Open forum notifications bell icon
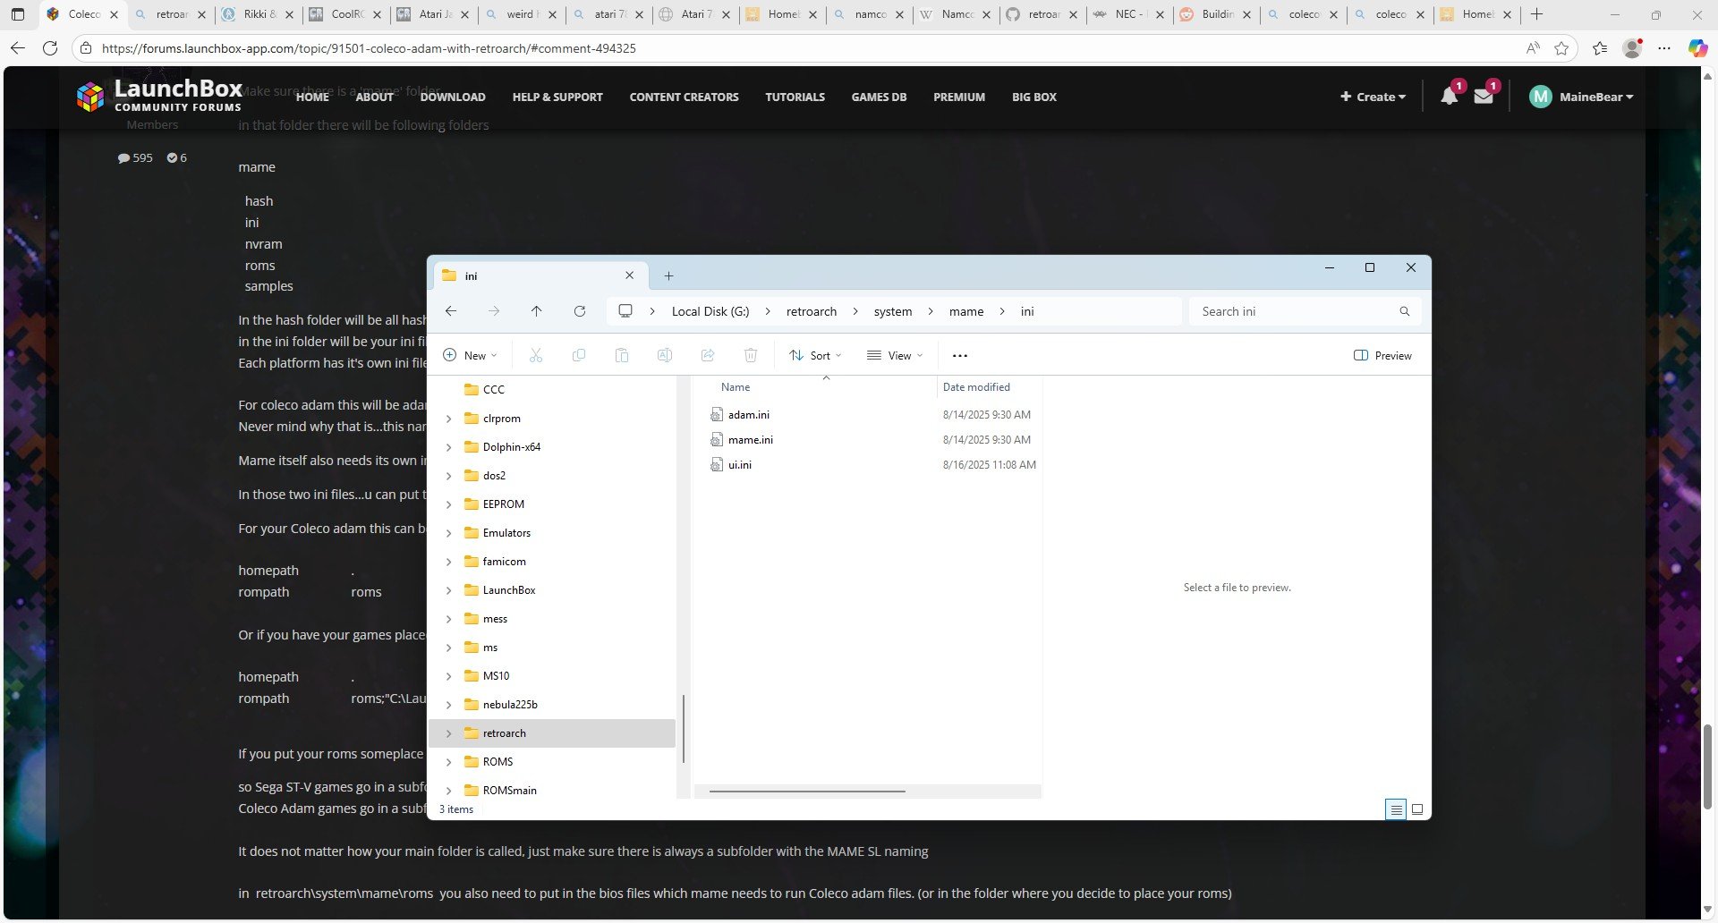 click(1450, 97)
